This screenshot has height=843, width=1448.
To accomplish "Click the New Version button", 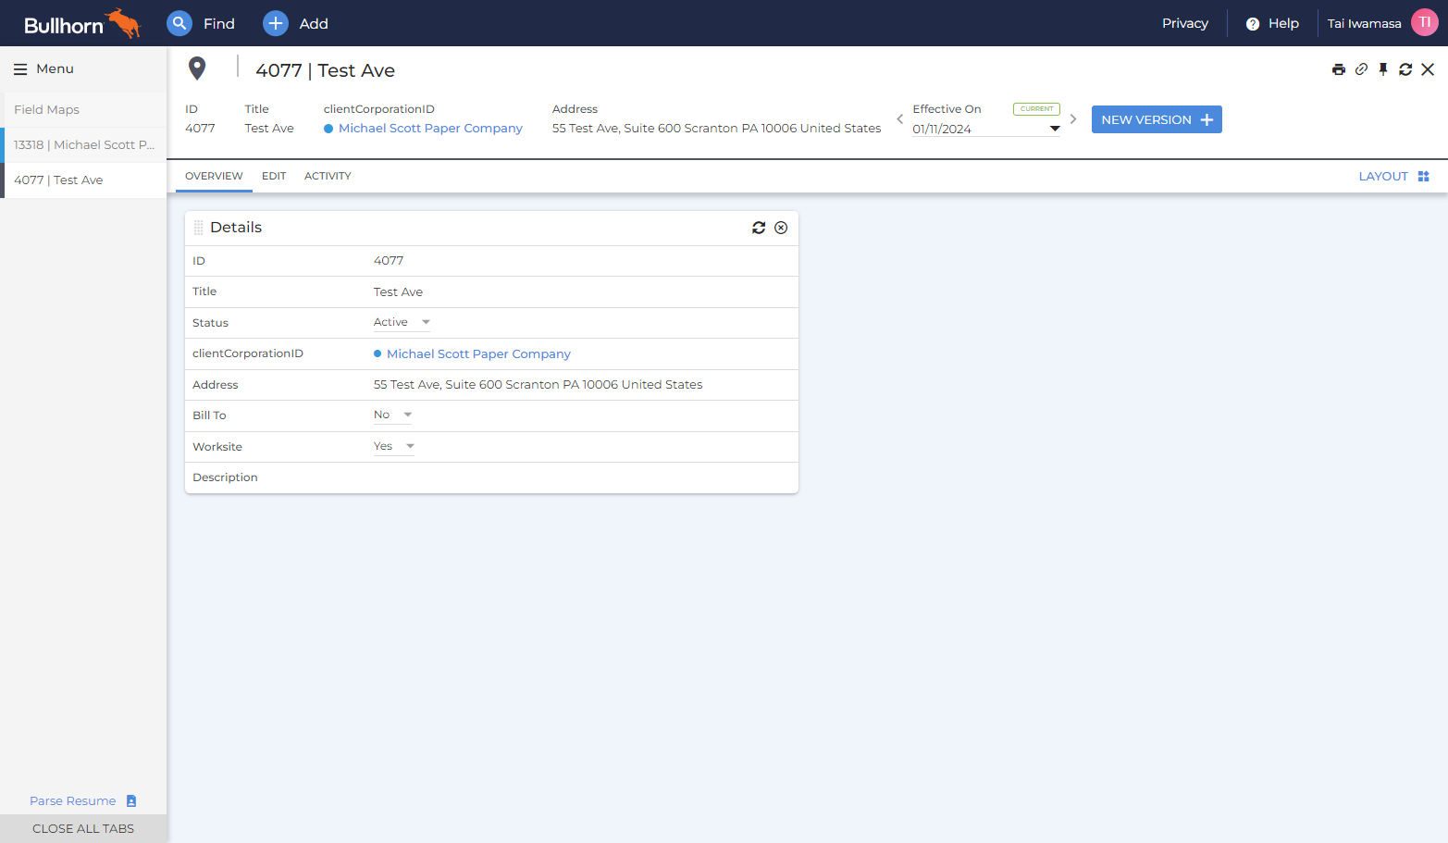I will click(x=1157, y=119).
